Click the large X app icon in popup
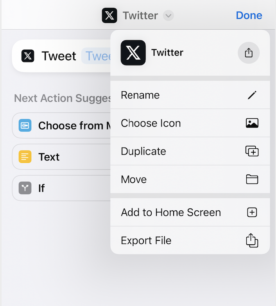This screenshot has height=306, width=276. [133, 53]
